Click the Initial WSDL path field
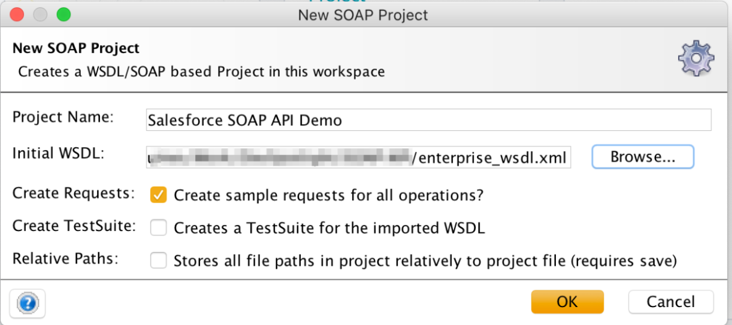This screenshot has width=732, height=325. (x=358, y=158)
